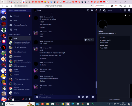Viewport: 132px width, 106px height.
Task: Reload the browser page
Action: [12, 6]
